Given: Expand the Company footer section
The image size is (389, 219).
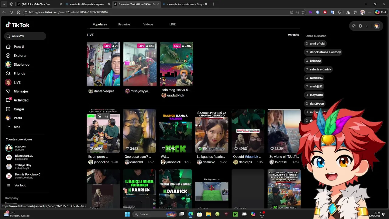Looking at the screenshot, I should point(12,198).
